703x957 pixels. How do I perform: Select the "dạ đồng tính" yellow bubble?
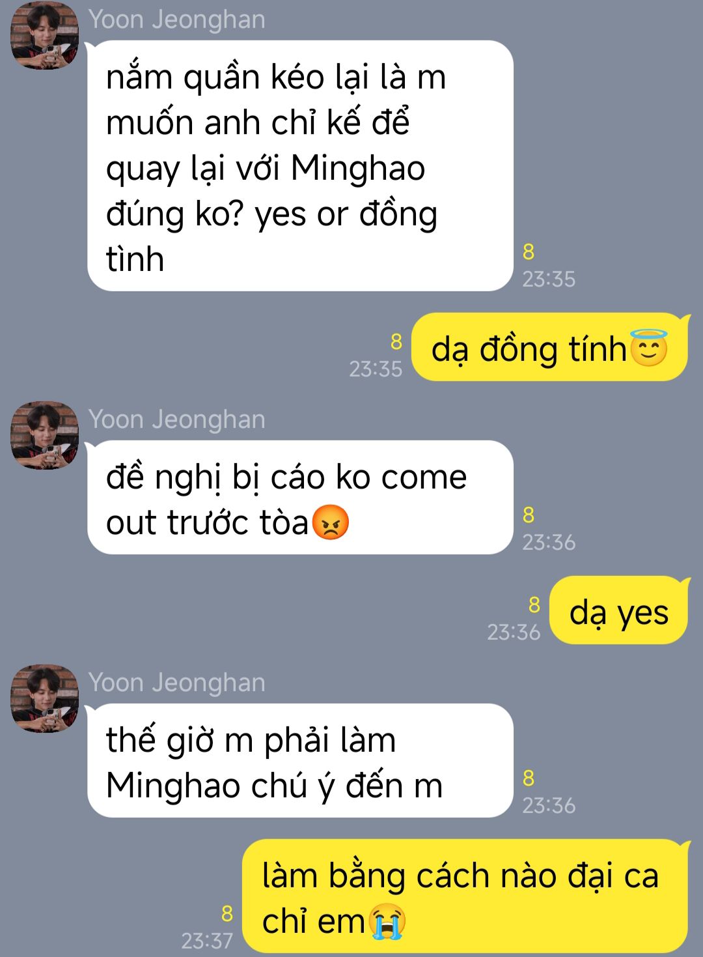550,347
